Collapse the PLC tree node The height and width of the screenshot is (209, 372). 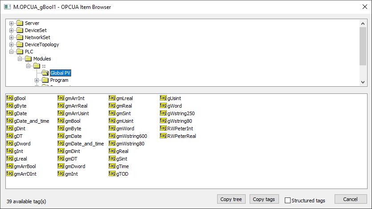pyautogui.click(x=12, y=52)
